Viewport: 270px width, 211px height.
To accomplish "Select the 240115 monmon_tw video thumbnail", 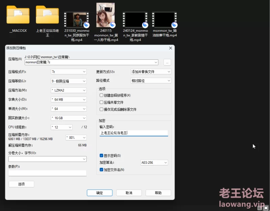I will [x=106, y=15].
